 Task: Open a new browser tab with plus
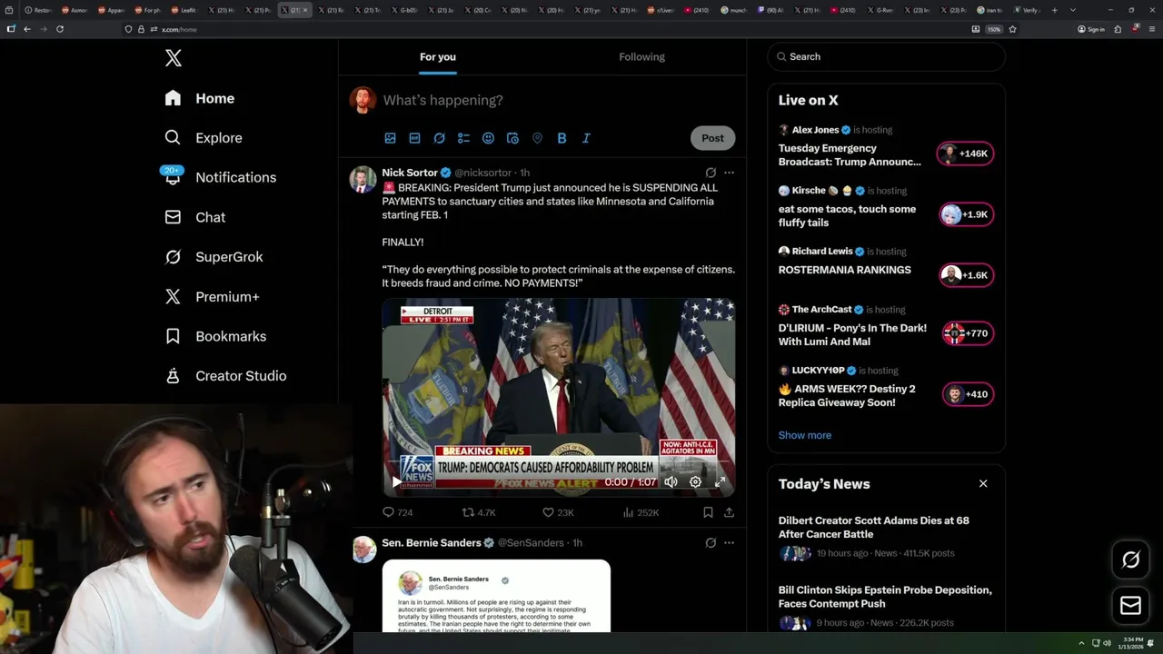[1054, 10]
